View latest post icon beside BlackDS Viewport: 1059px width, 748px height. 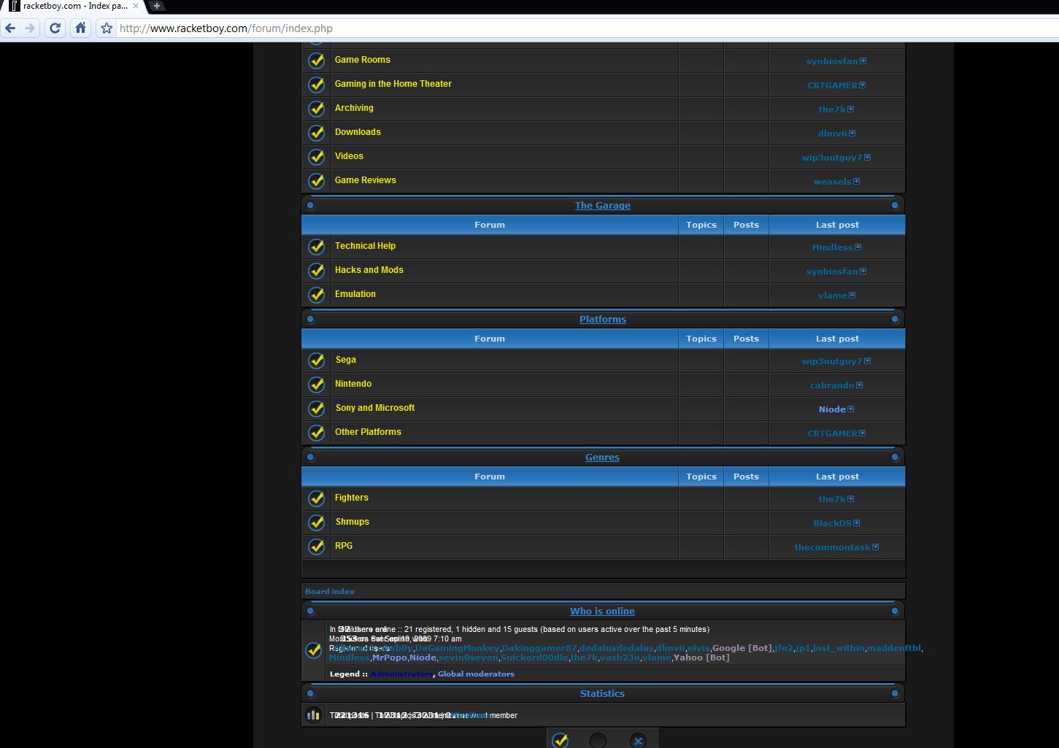pyautogui.click(x=856, y=523)
